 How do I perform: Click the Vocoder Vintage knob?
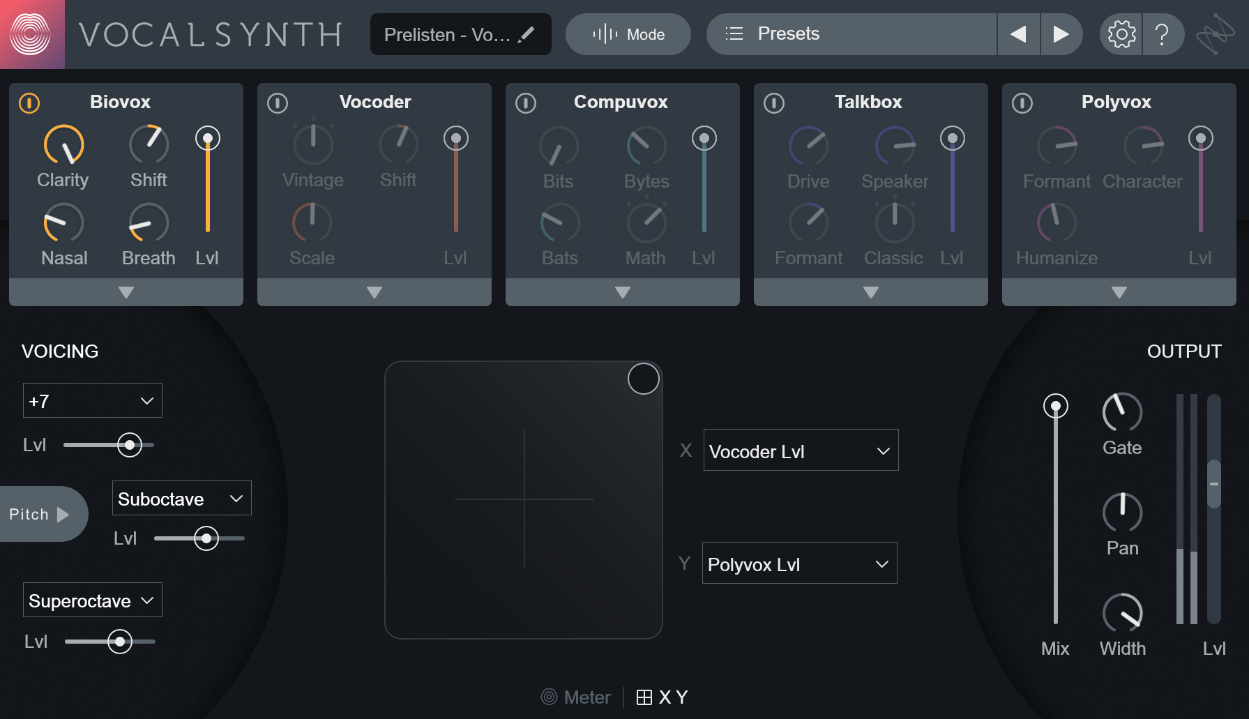313,145
